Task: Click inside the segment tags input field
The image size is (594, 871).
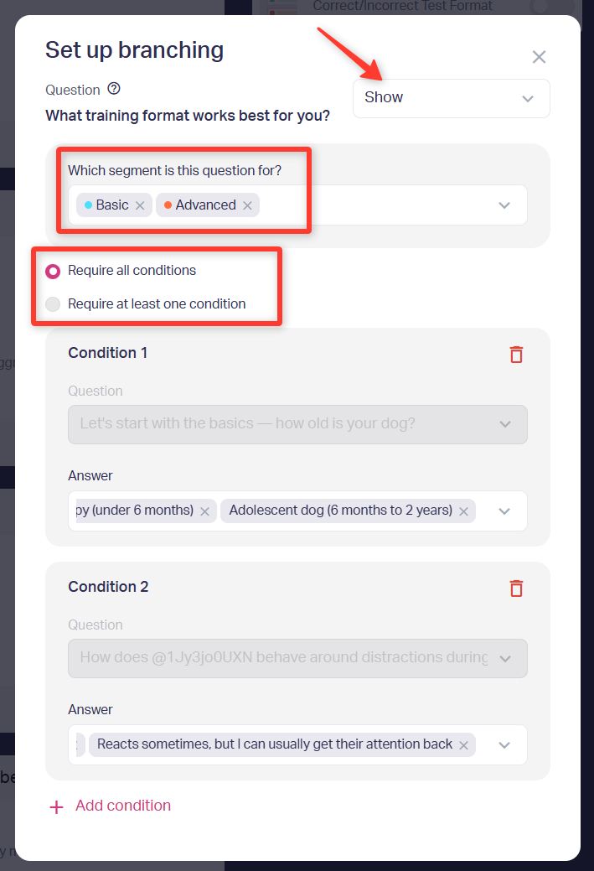Action: tap(378, 205)
